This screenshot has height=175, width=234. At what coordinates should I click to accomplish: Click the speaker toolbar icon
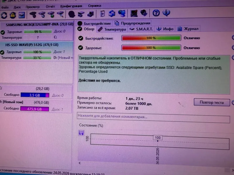pos(144,13)
